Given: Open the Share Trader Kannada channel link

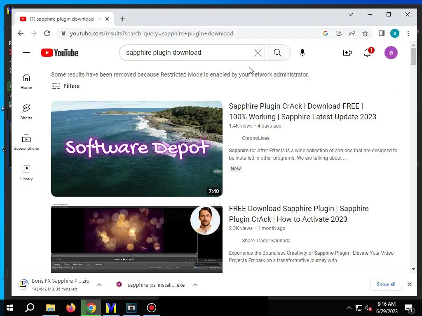Looking at the screenshot, I should coord(266,240).
